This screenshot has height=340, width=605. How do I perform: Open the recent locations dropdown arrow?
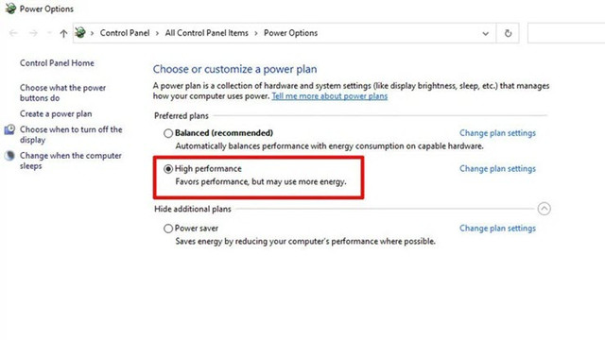tap(49, 33)
